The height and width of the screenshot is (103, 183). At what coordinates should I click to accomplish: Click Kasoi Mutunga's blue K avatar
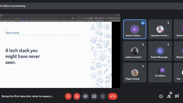[x=160, y=51]
